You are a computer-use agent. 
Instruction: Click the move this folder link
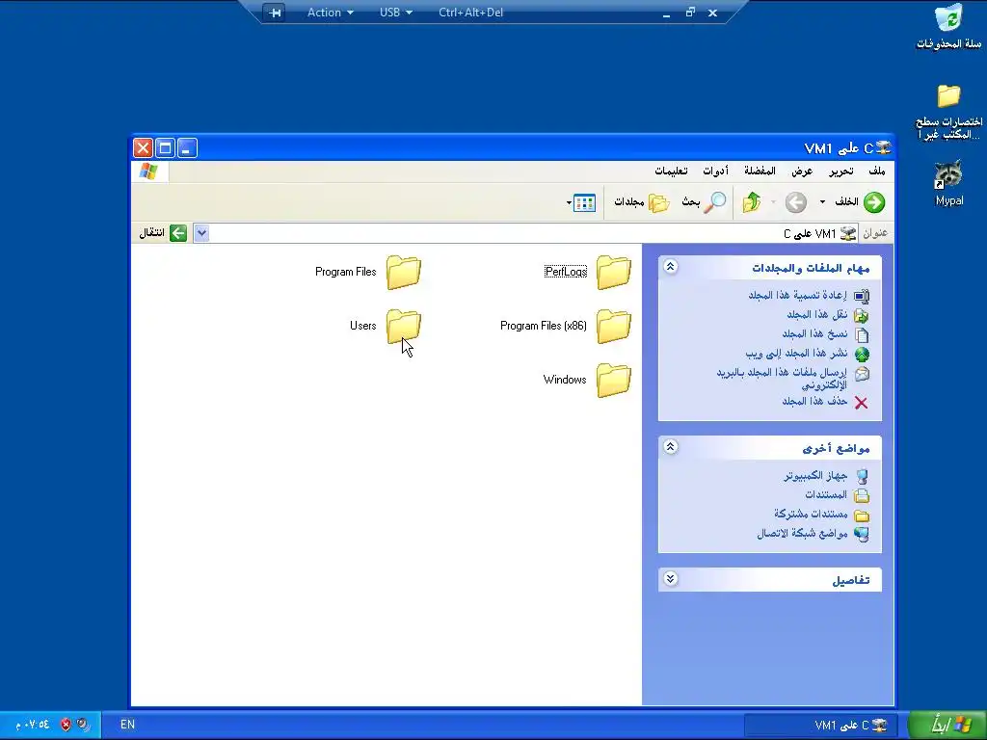click(x=817, y=315)
